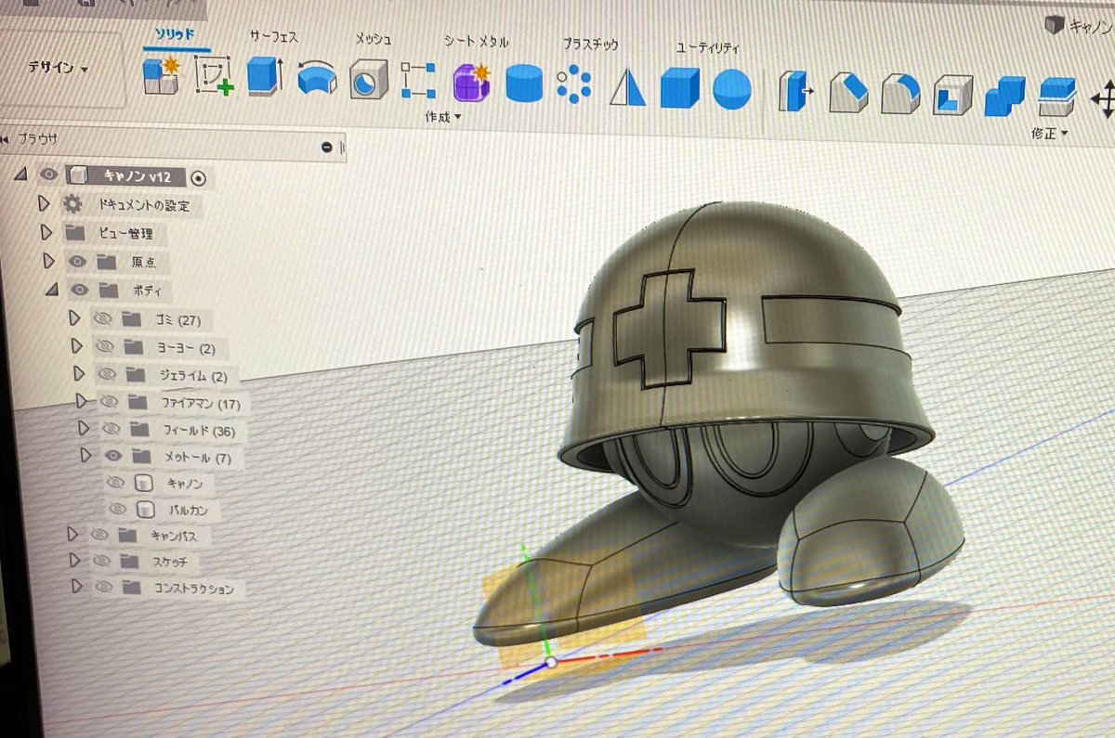Expand the ヨーヨー (2) group
The height and width of the screenshot is (738, 1115).
pos(76,346)
